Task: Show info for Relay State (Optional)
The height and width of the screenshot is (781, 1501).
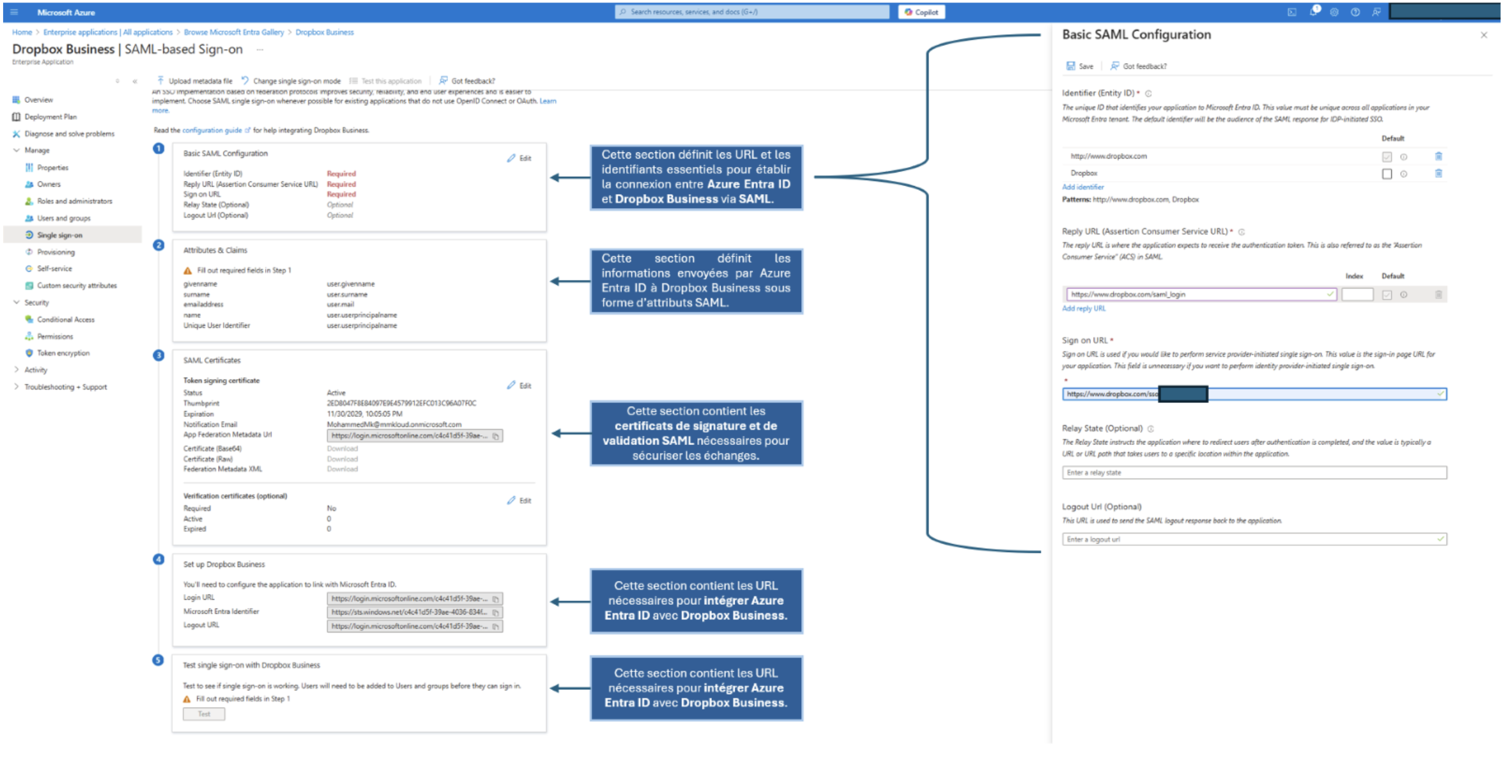Action: click(1151, 429)
